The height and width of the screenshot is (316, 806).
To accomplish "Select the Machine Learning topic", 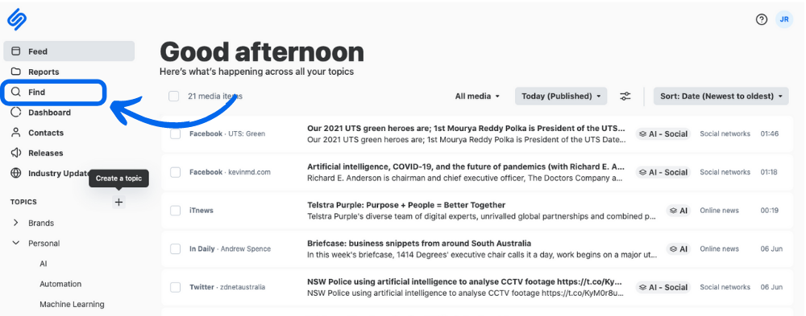I will (72, 304).
